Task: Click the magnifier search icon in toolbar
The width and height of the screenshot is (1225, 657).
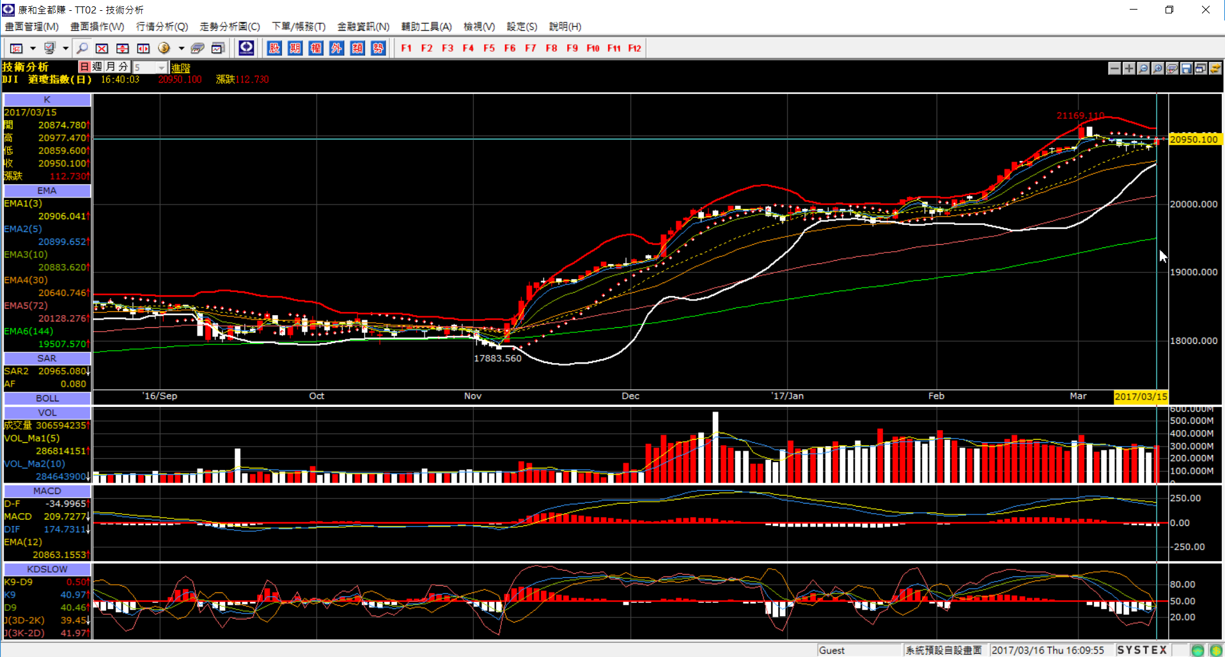Action: click(82, 48)
